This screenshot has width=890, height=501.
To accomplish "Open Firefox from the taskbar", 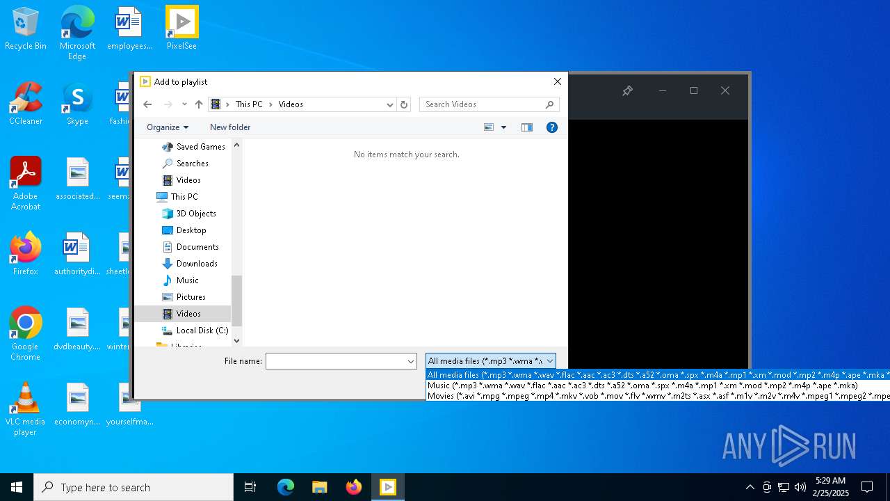I will click(x=354, y=487).
